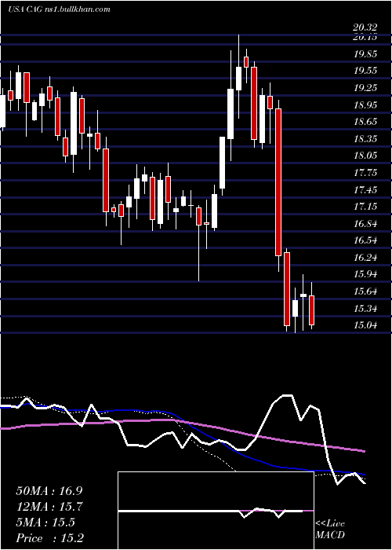Viewport: 392px width, 550px height.
Task: Click the '12MA : 15.7' readout
Action: tap(49, 507)
